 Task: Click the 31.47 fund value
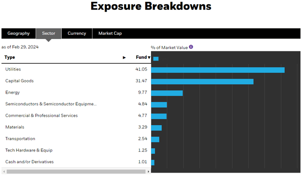pyautogui.click(x=141, y=81)
